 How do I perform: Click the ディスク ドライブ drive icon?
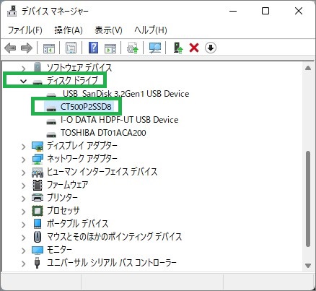pos(38,82)
